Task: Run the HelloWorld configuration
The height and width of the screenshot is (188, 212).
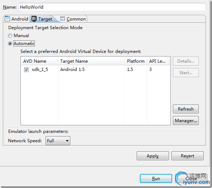Action: coord(156,179)
